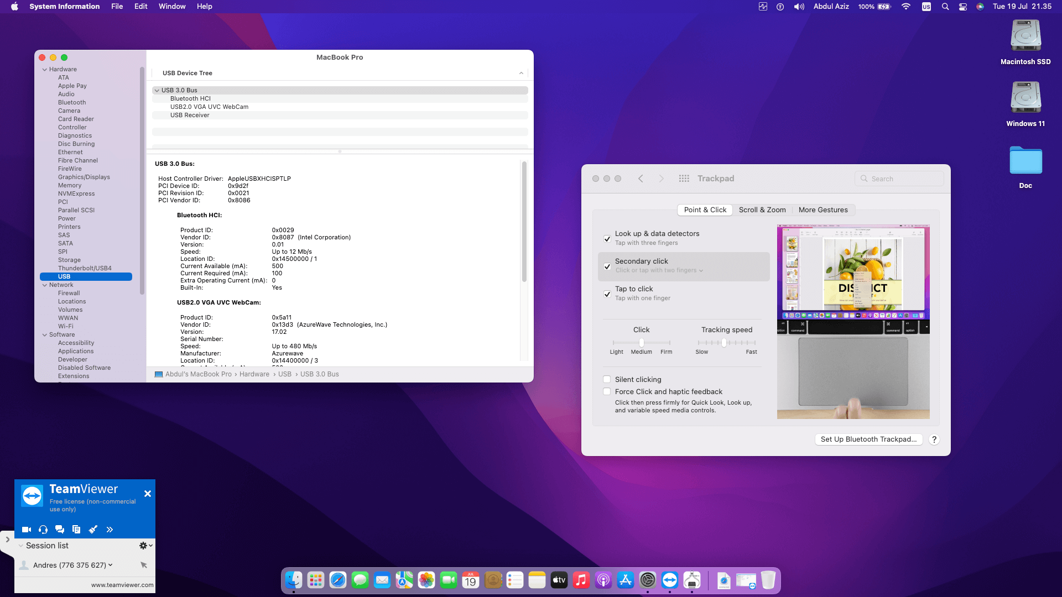Switch to Scroll & Zoom tab
Screen dimensions: 1062x597
click(x=762, y=210)
